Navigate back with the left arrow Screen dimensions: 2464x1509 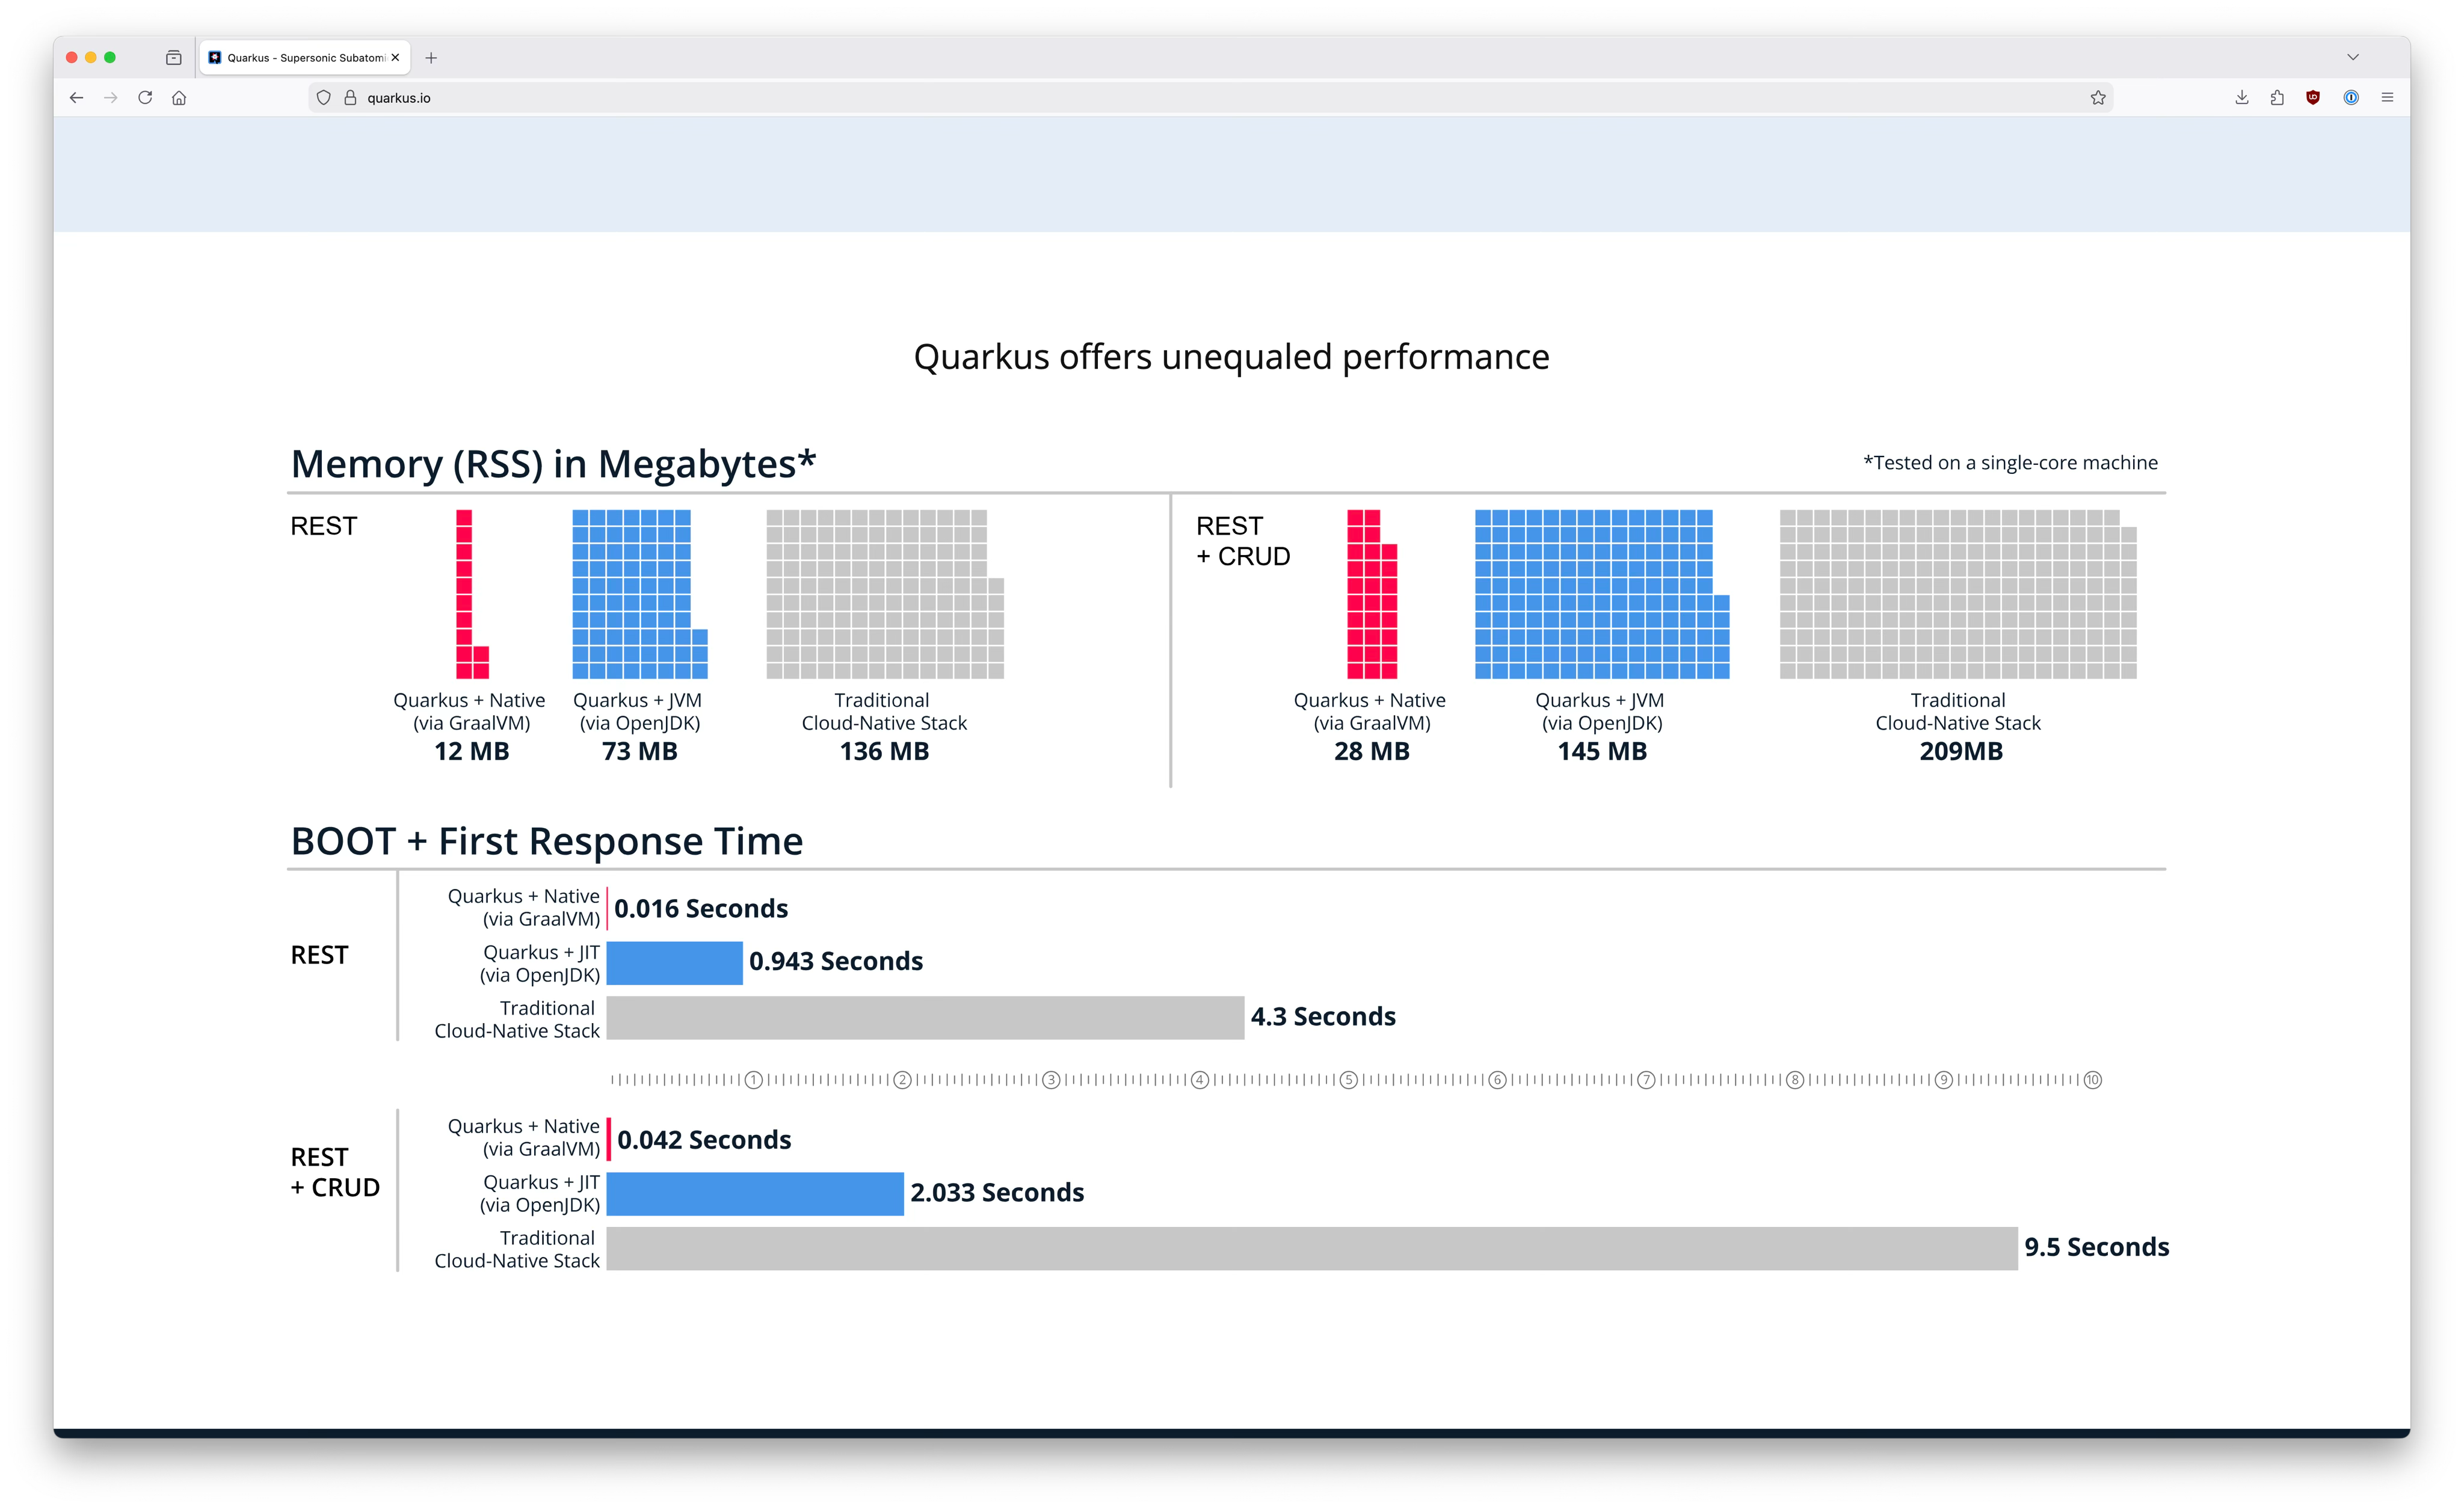pos(77,97)
